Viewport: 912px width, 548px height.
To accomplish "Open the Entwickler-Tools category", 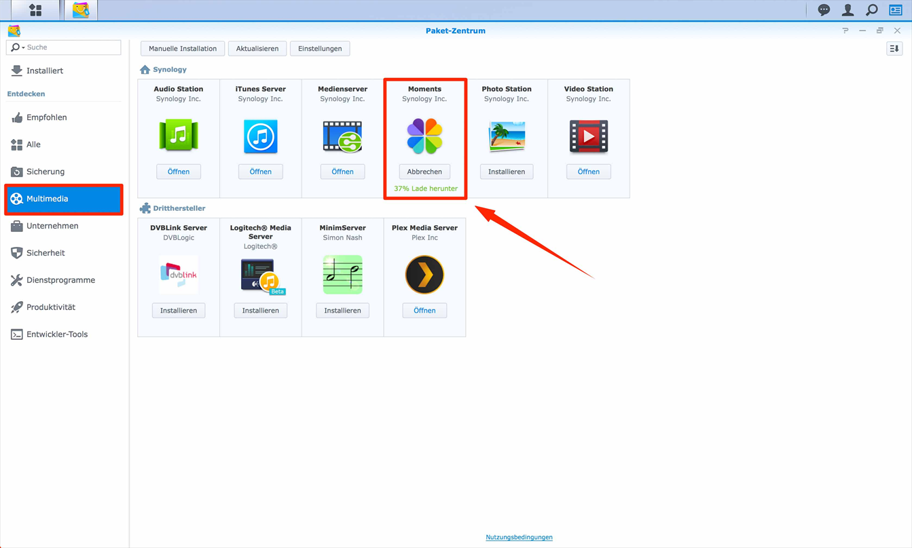I will click(x=64, y=334).
